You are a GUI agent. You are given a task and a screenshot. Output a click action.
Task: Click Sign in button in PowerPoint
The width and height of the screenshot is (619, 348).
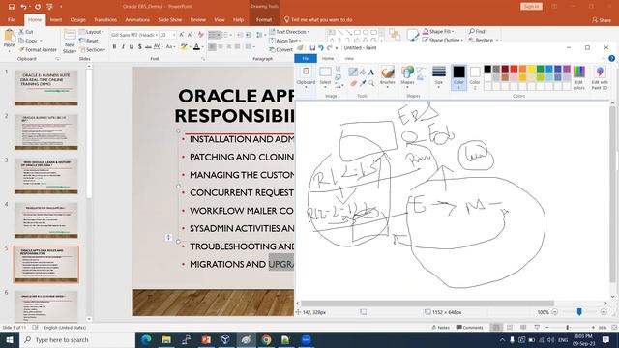531,7
